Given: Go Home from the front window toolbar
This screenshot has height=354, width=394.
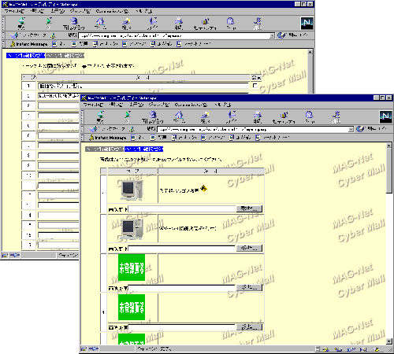Looking at the screenshot, I should coord(179,117).
